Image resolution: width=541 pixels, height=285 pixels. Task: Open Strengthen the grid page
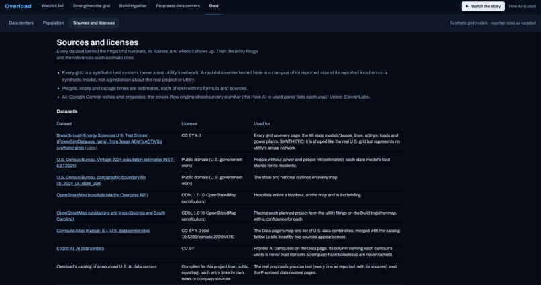(x=91, y=6)
